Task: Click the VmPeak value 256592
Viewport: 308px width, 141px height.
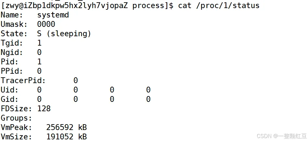Action: (60, 127)
